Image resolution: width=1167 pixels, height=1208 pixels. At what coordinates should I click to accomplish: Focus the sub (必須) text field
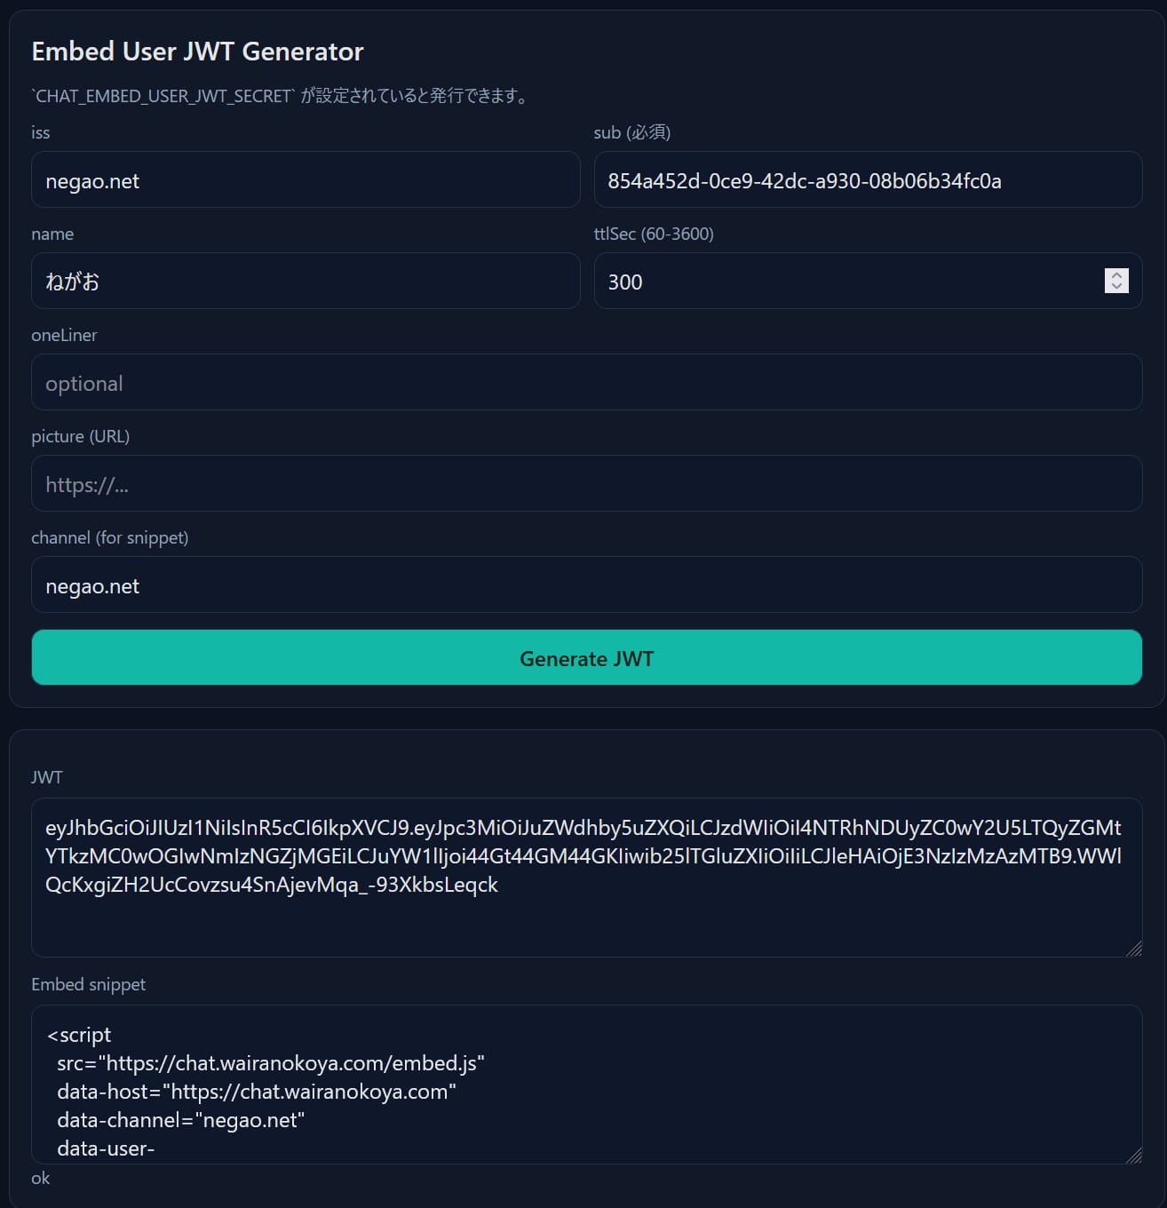click(867, 180)
